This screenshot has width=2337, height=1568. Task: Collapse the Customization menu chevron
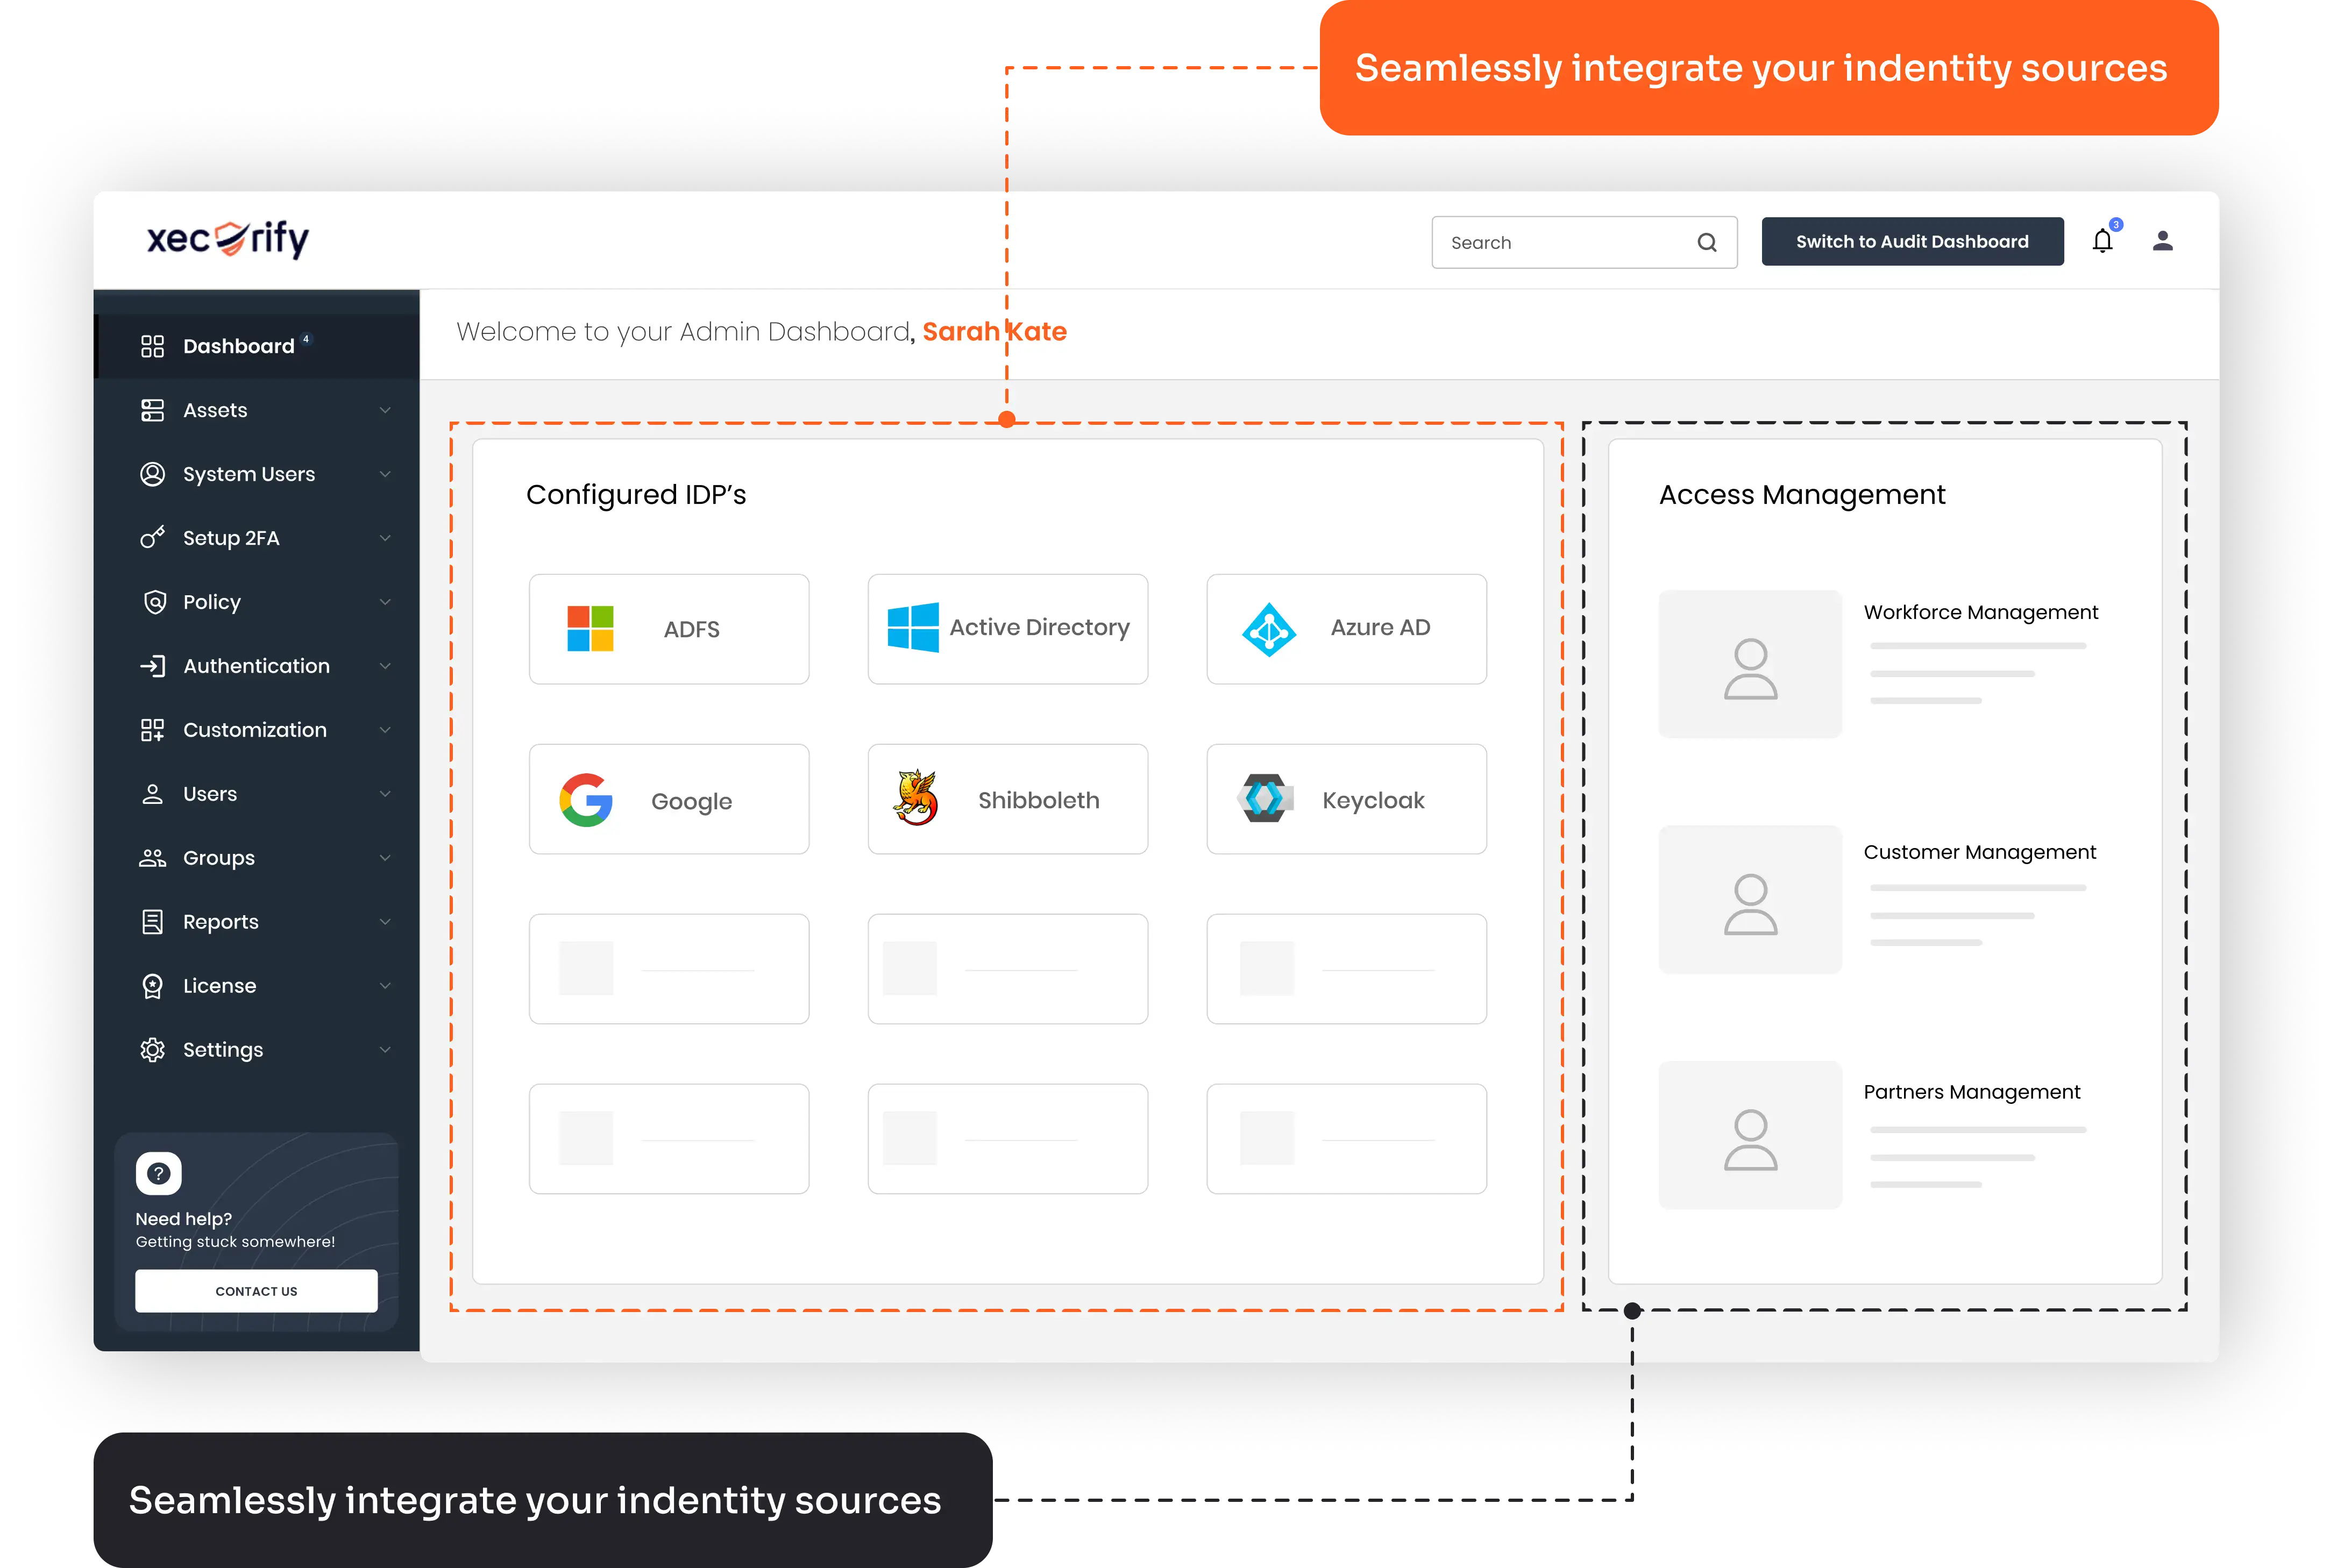pos(386,729)
